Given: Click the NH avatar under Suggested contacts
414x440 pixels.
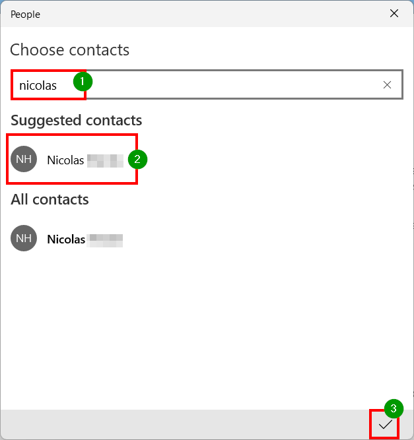Looking at the screenshot, I should [x=24, y=159].
